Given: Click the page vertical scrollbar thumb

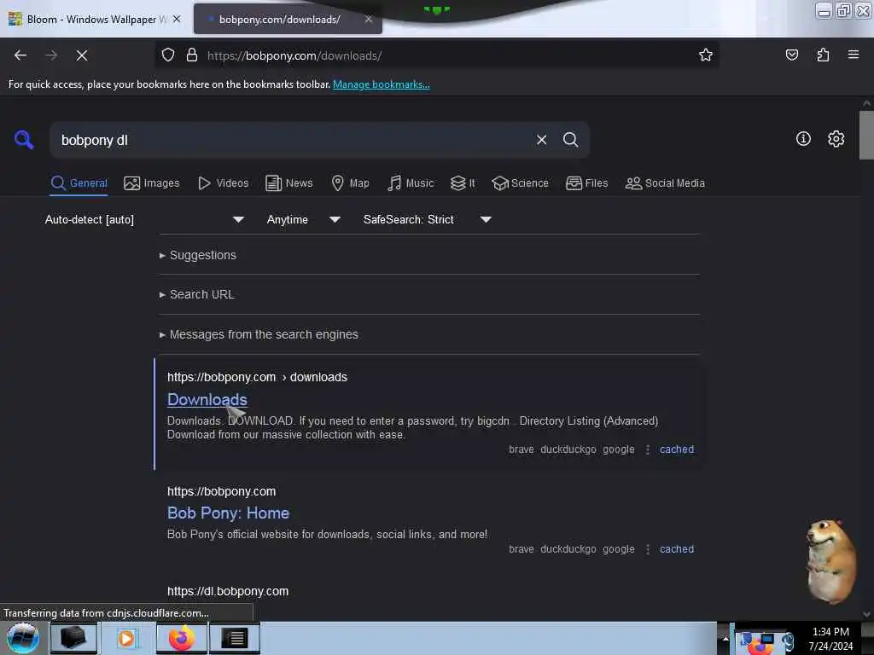Looking at the screenshot, I should pyautogui.click(x=865, y=136).
